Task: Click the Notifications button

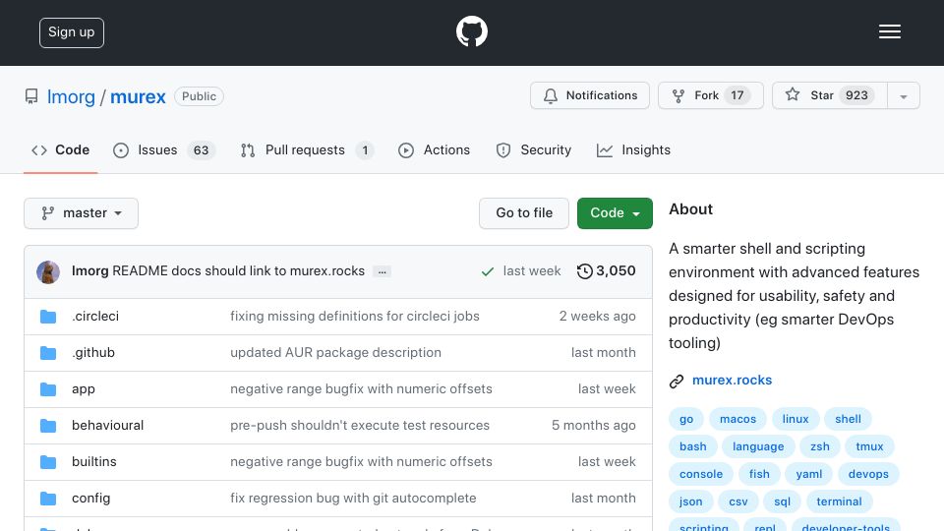Action: pos(590,95)
